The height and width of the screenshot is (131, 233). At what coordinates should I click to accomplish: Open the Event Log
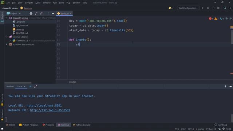(221, 125)
